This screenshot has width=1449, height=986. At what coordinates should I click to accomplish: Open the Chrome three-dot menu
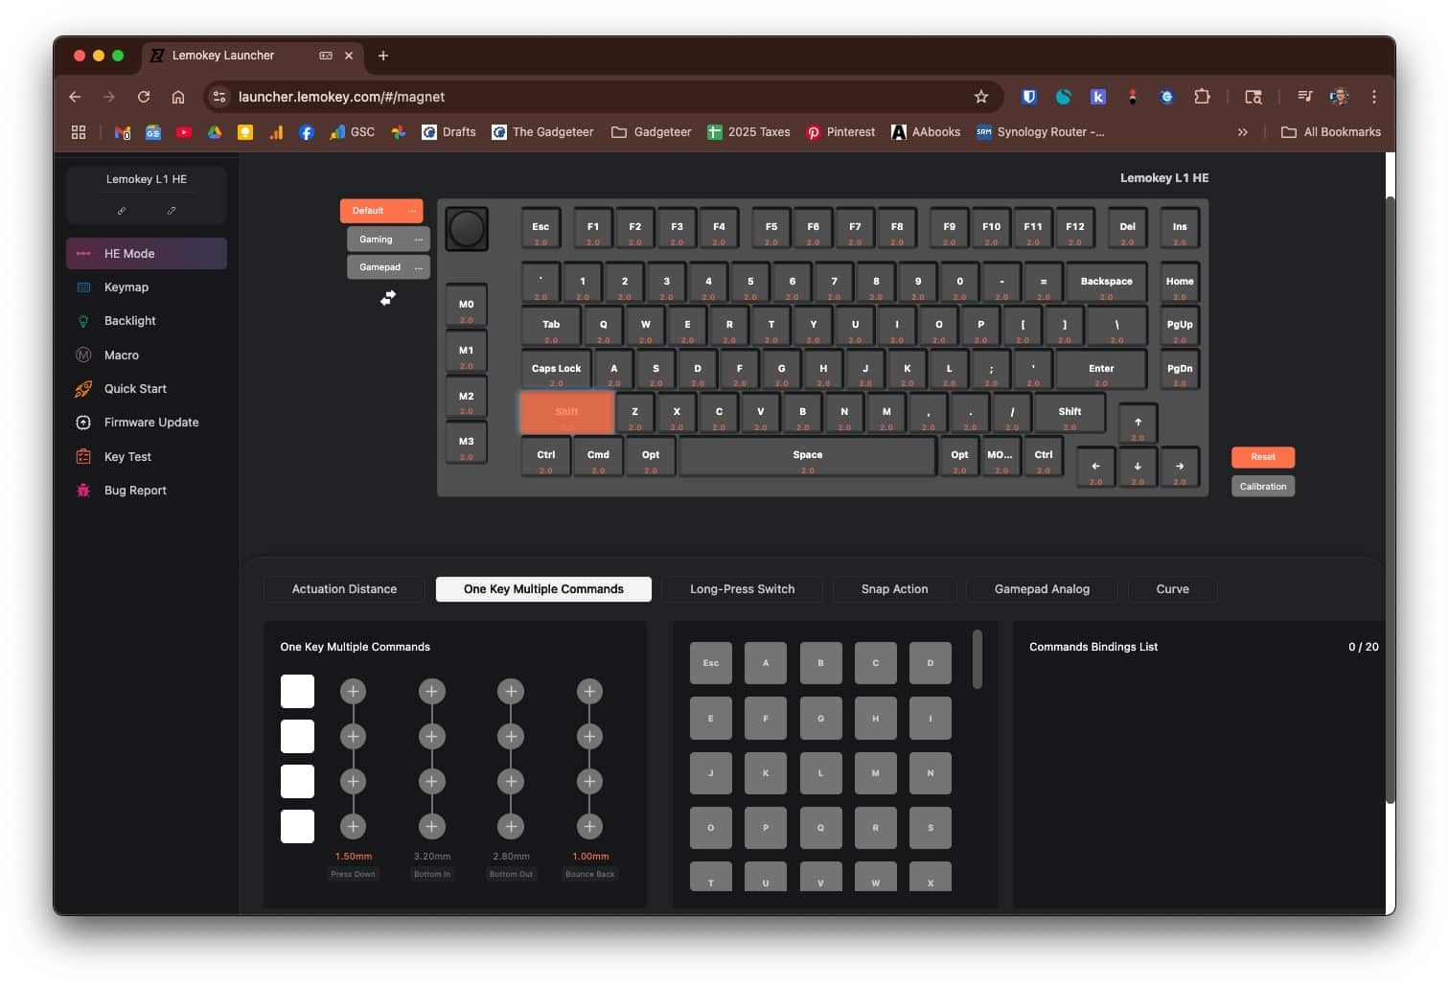click(x=1374, y=97)
